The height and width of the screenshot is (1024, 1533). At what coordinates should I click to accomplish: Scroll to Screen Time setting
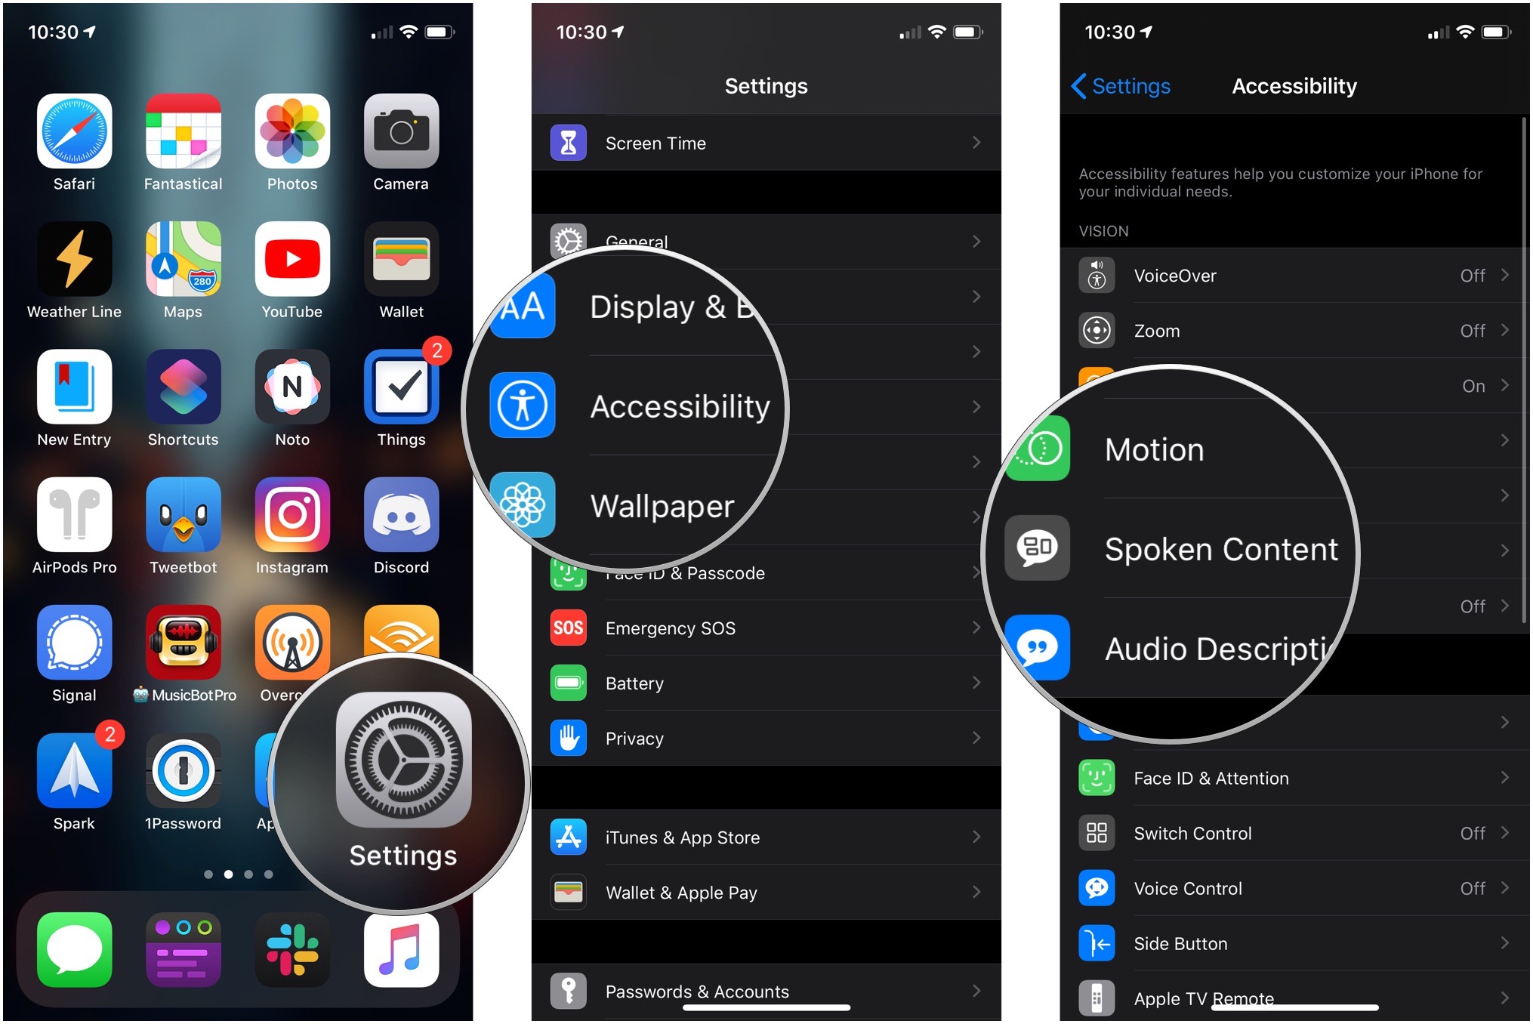click(x=766, y=143)
